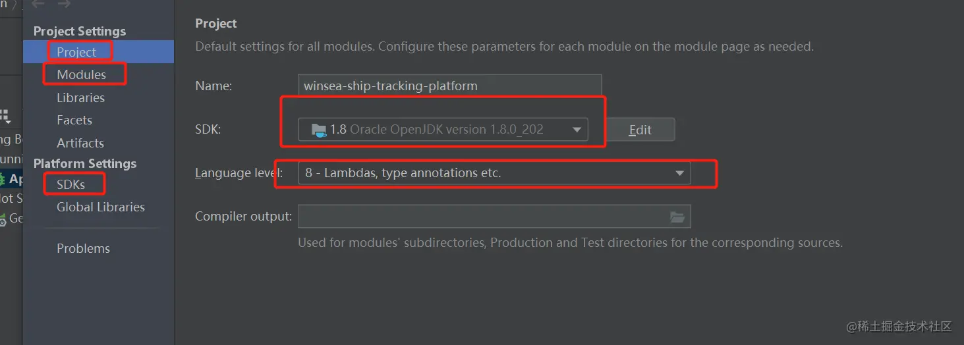The height and width of the screenshot is (345, 964).
Task: Select SDKs under Platform Settings
Action: click(x=71, y=184)
